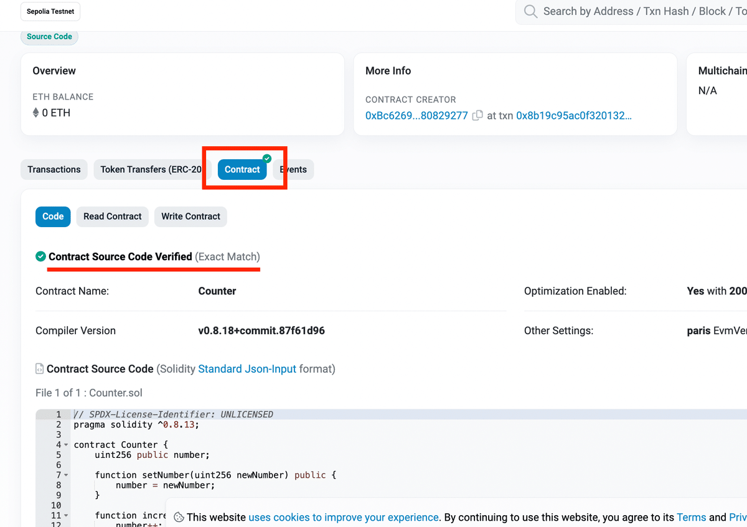Viewport: 747px width, 527px height.
Task: Open the uses cookies to improve your experience link
Action: pos(344,517)
